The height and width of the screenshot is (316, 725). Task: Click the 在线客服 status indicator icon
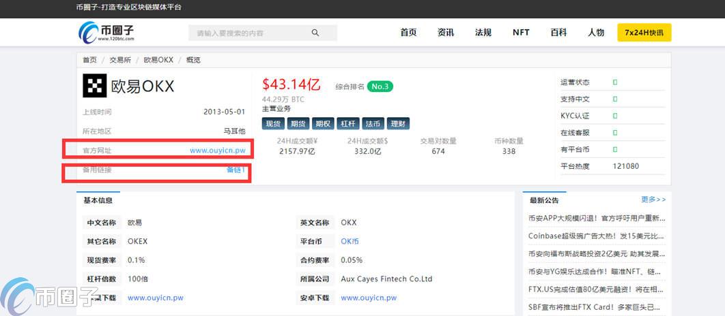pyautogui.click(x=615, y=132)
